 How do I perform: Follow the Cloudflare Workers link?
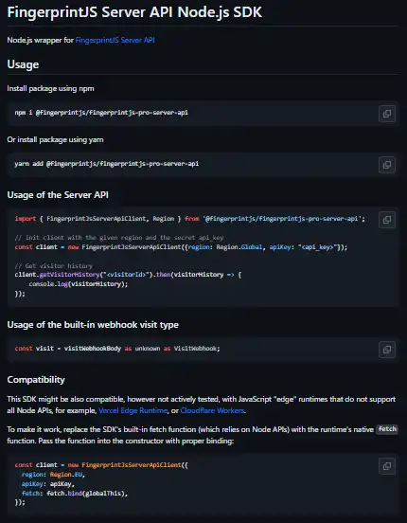tap(212, 410)
